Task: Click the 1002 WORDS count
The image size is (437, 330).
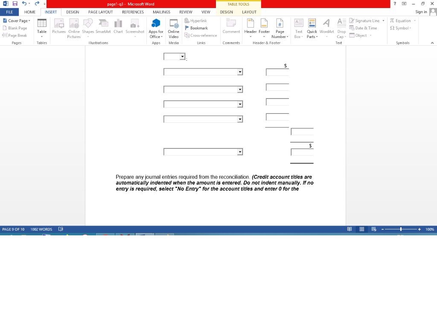Action: click(x=41, y=229)
